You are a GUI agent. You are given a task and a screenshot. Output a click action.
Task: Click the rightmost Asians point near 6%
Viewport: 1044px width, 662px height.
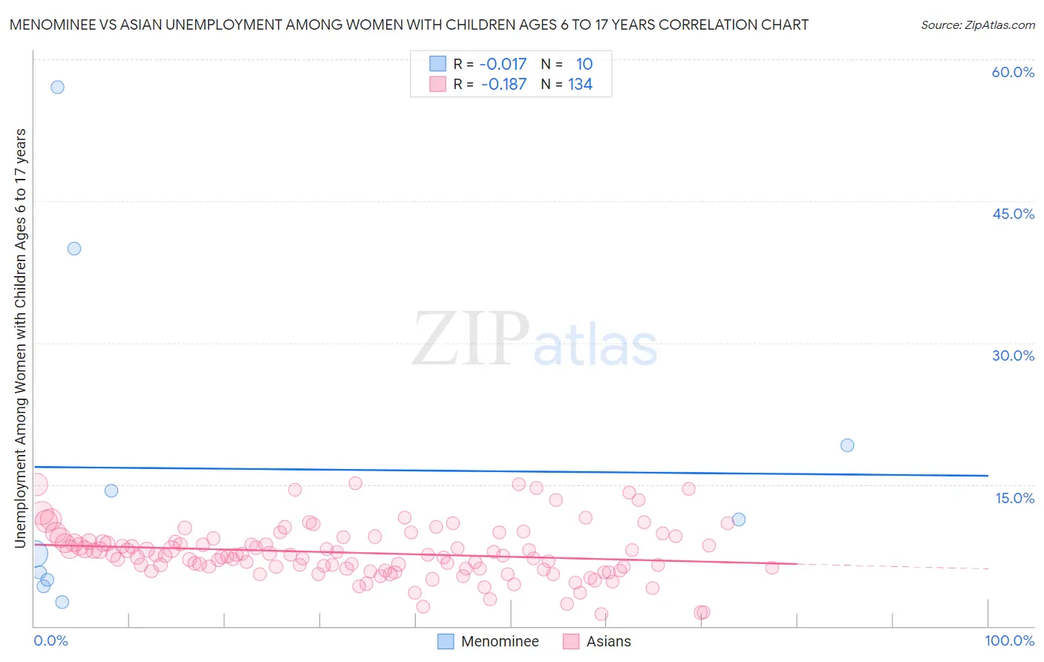point(772,568)
